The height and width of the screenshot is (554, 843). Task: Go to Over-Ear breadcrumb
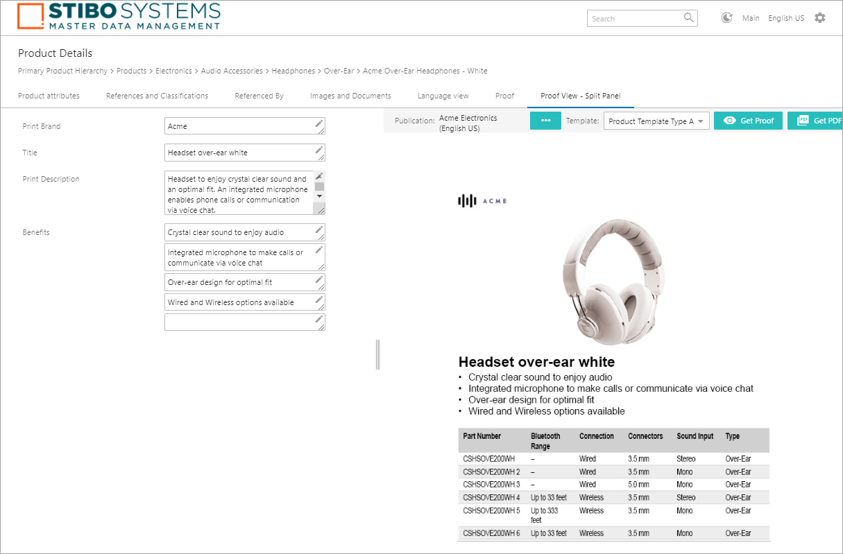coord(339,71)
